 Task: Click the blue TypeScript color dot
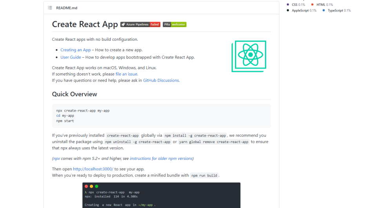click(x=324, y=10)
